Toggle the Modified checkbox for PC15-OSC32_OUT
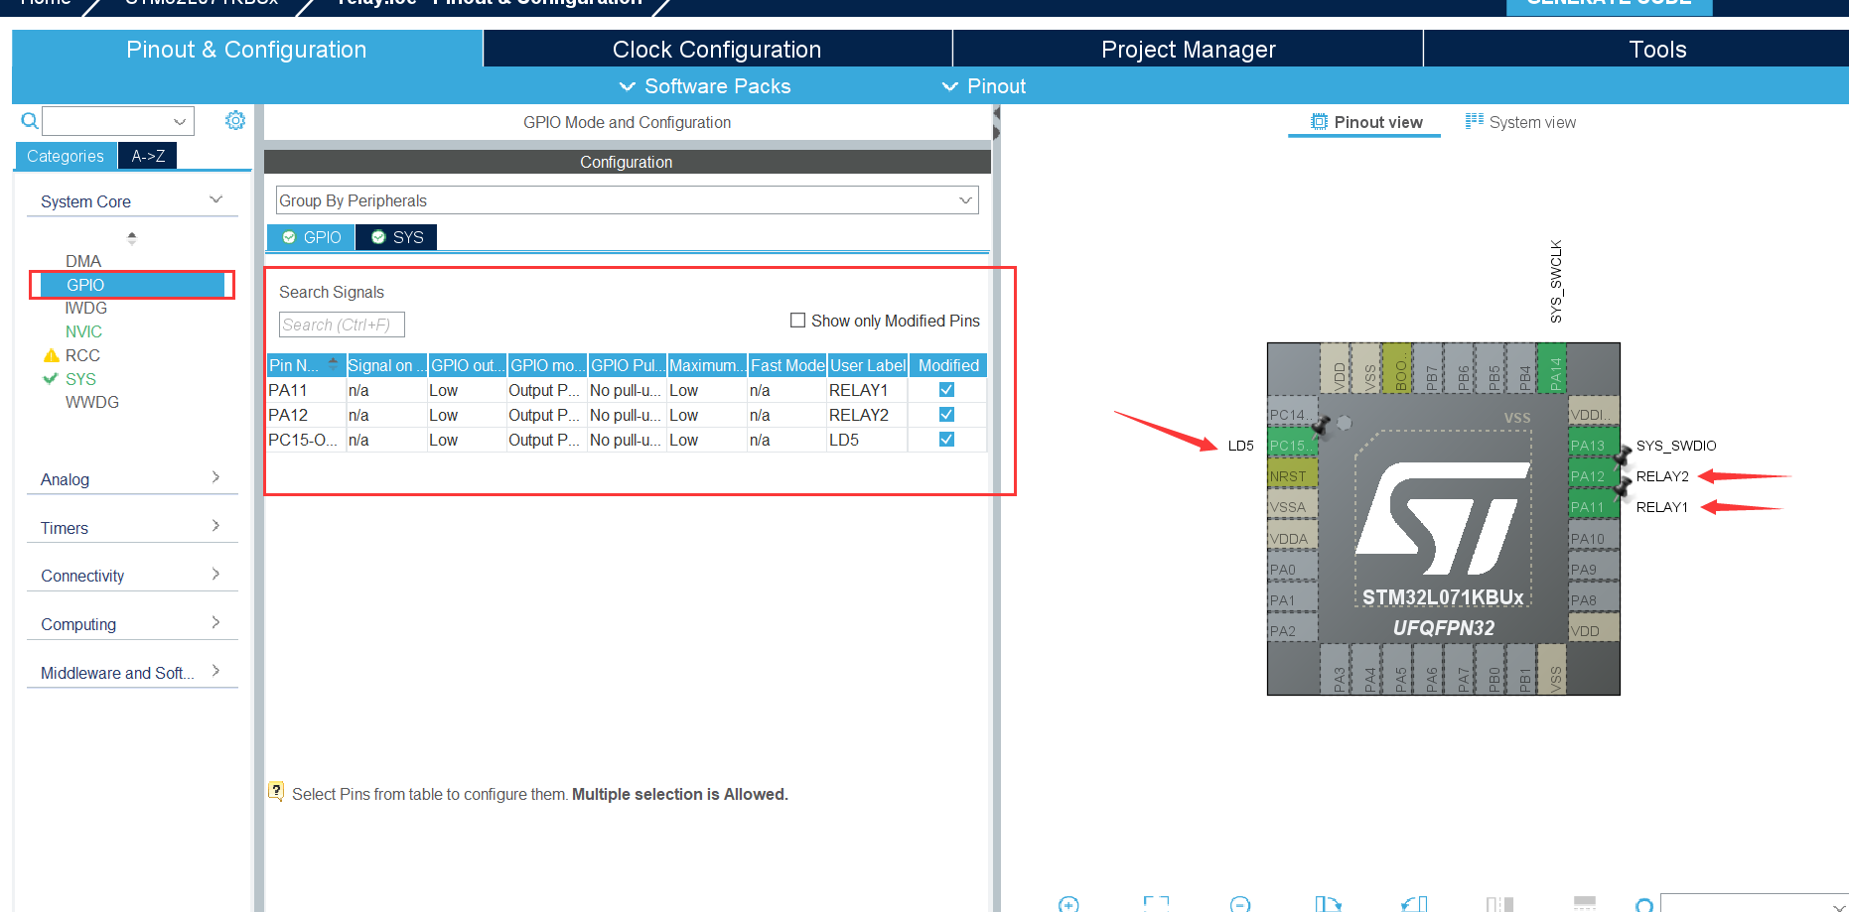The height and width of the screenshot is (912, 1849). coord(946,440)
